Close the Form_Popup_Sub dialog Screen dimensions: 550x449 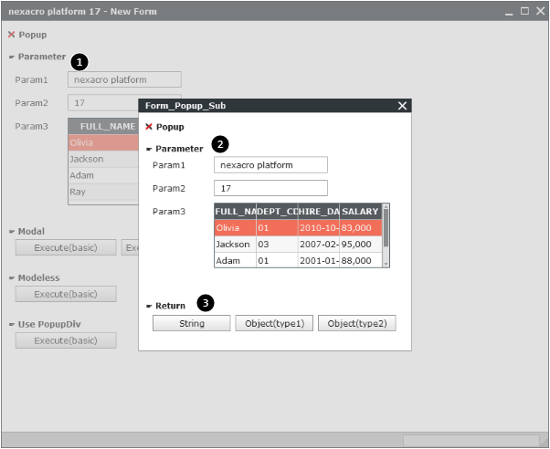402,106
